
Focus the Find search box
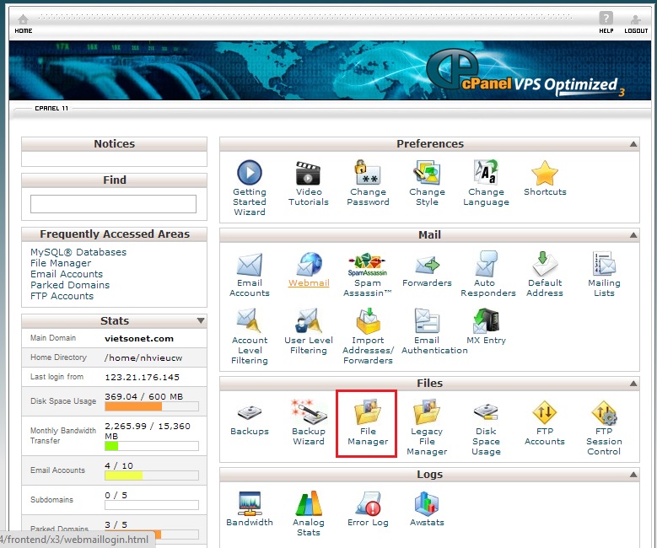[x=113, y=204]
